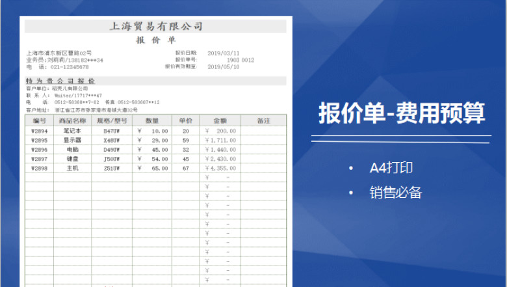Image resolution: width=507 pixels, height=287 pixels.
Task: Click the product name 显示器
Action: click(72, 140)
